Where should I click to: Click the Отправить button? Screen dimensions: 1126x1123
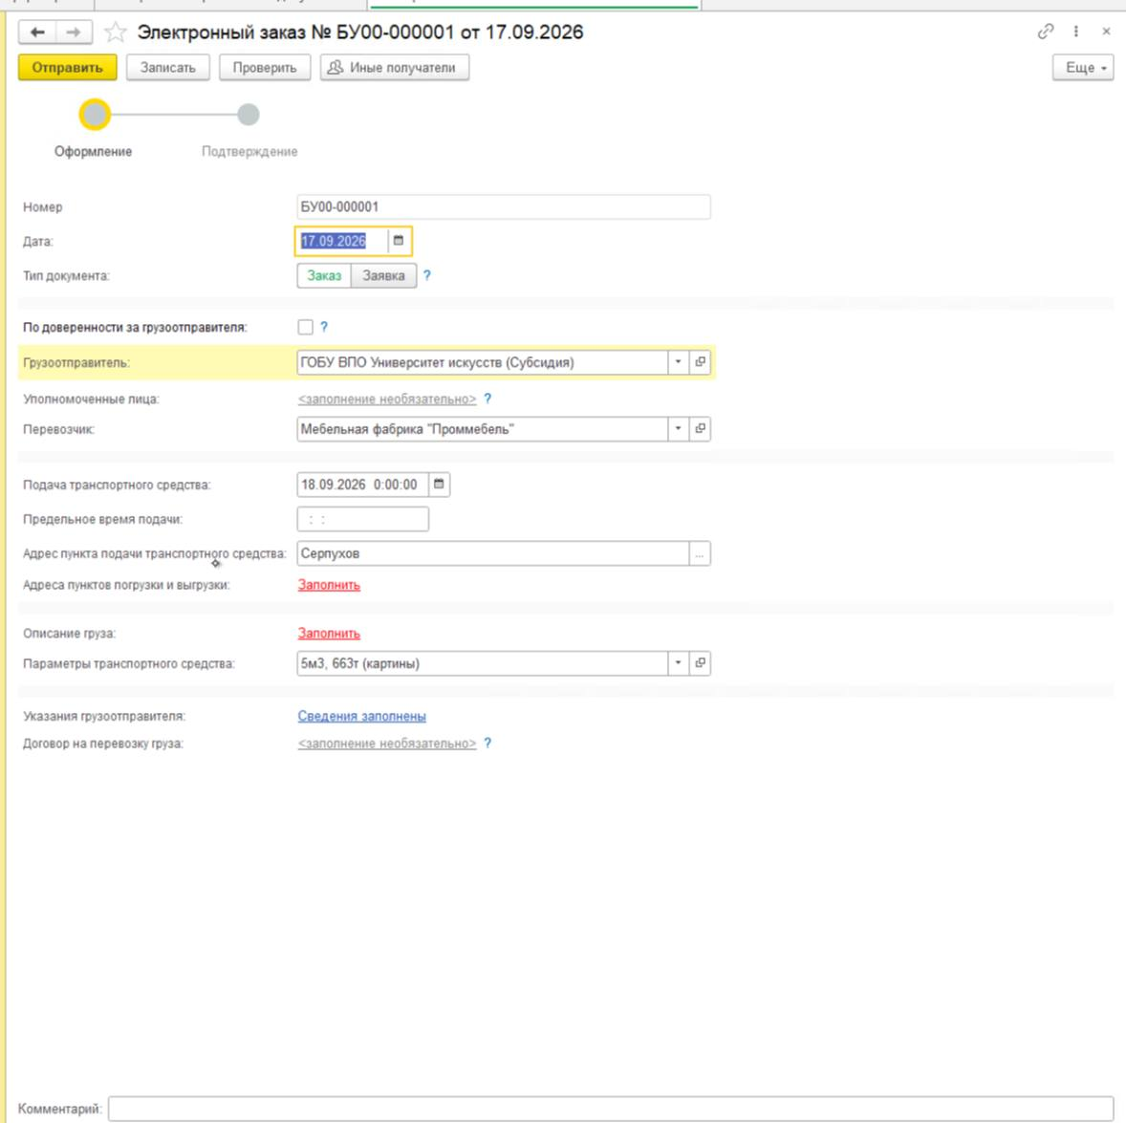coord(68,68)
